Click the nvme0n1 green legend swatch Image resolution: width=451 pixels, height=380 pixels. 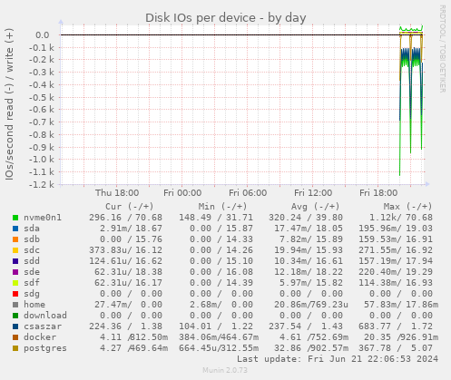(15, 218)
